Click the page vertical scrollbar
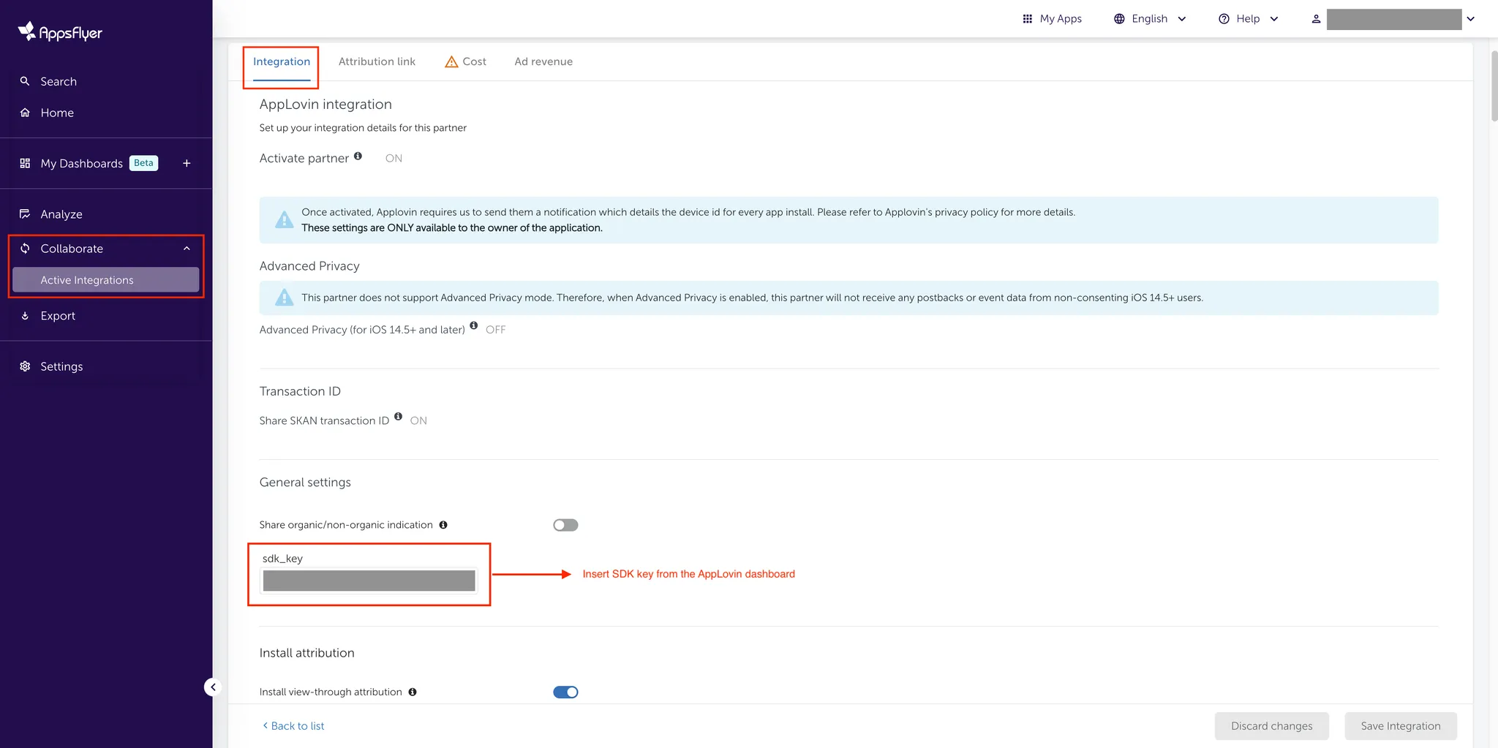Image resolution: width=1498 pixels, height=748 pixels. [x=1494, y=86]
